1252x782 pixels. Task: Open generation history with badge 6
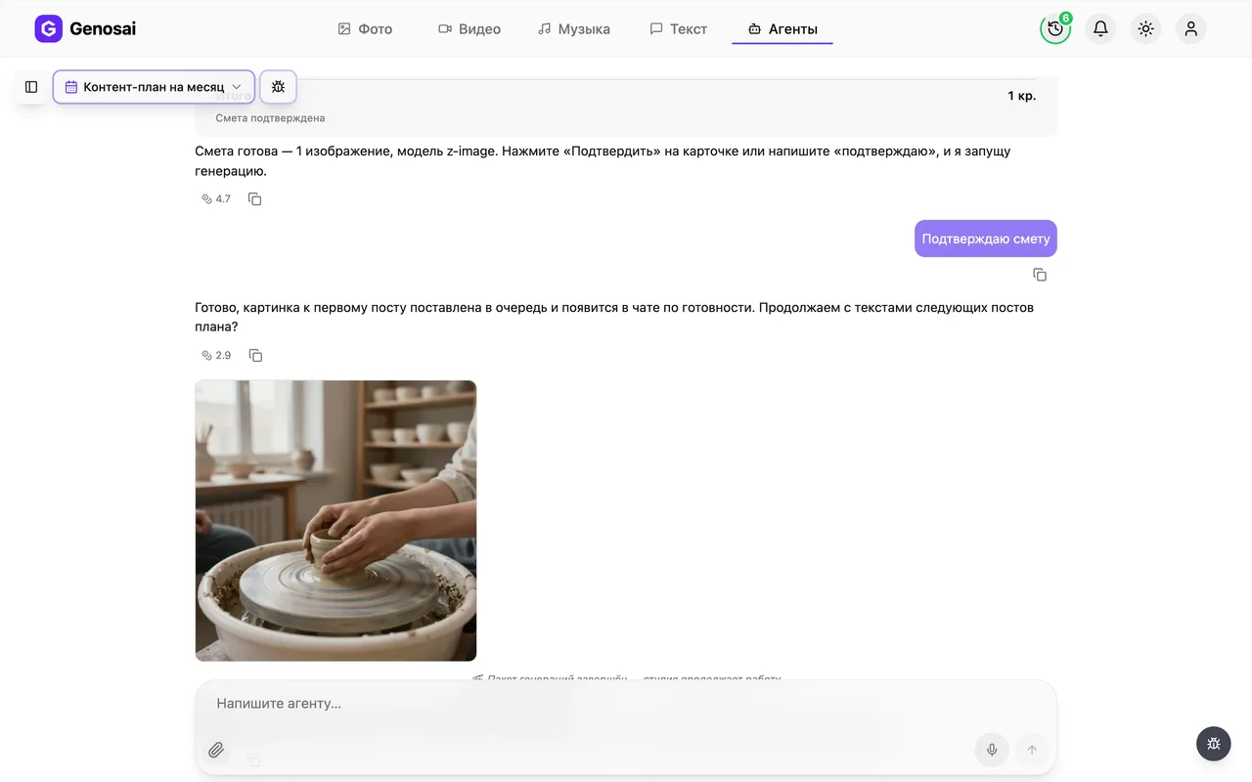tap(1055, 29)
